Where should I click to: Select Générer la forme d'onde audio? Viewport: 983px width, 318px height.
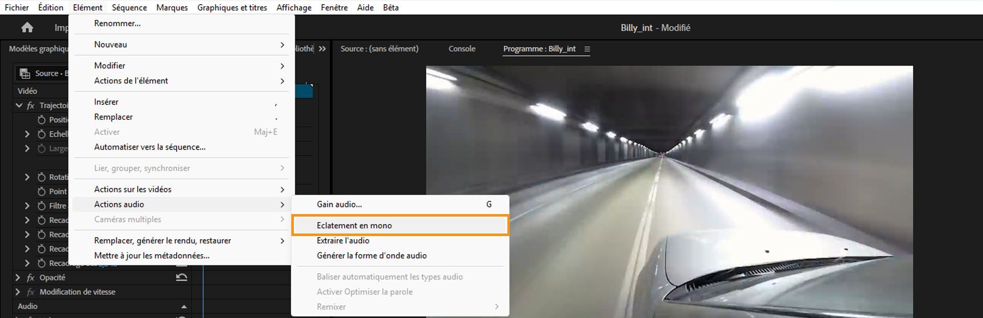point(400,256)
